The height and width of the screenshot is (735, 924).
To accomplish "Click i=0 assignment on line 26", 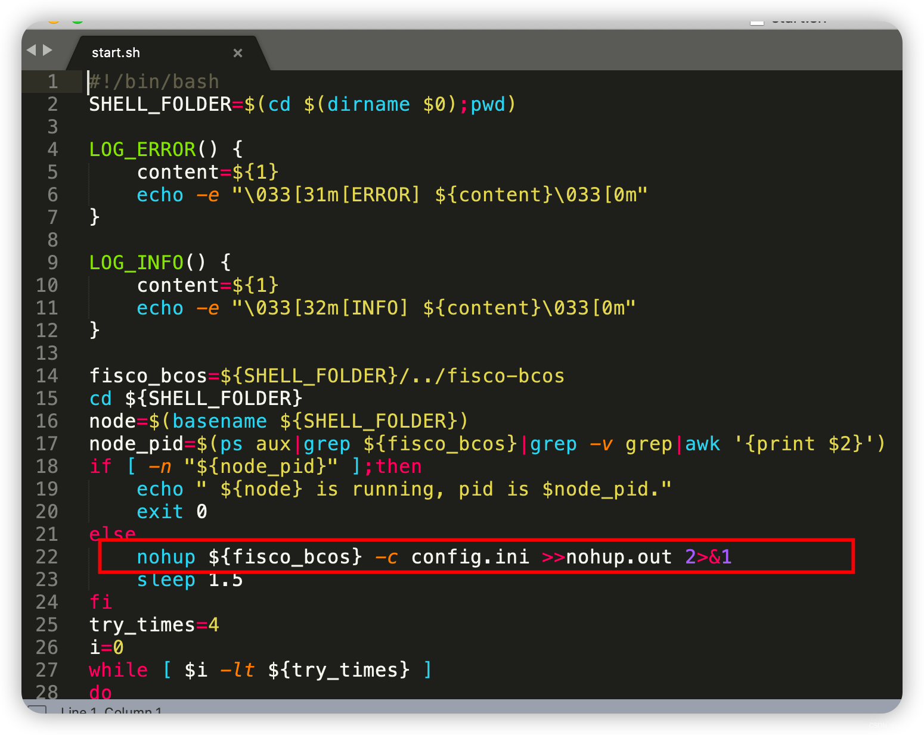I will click(107, 647).
